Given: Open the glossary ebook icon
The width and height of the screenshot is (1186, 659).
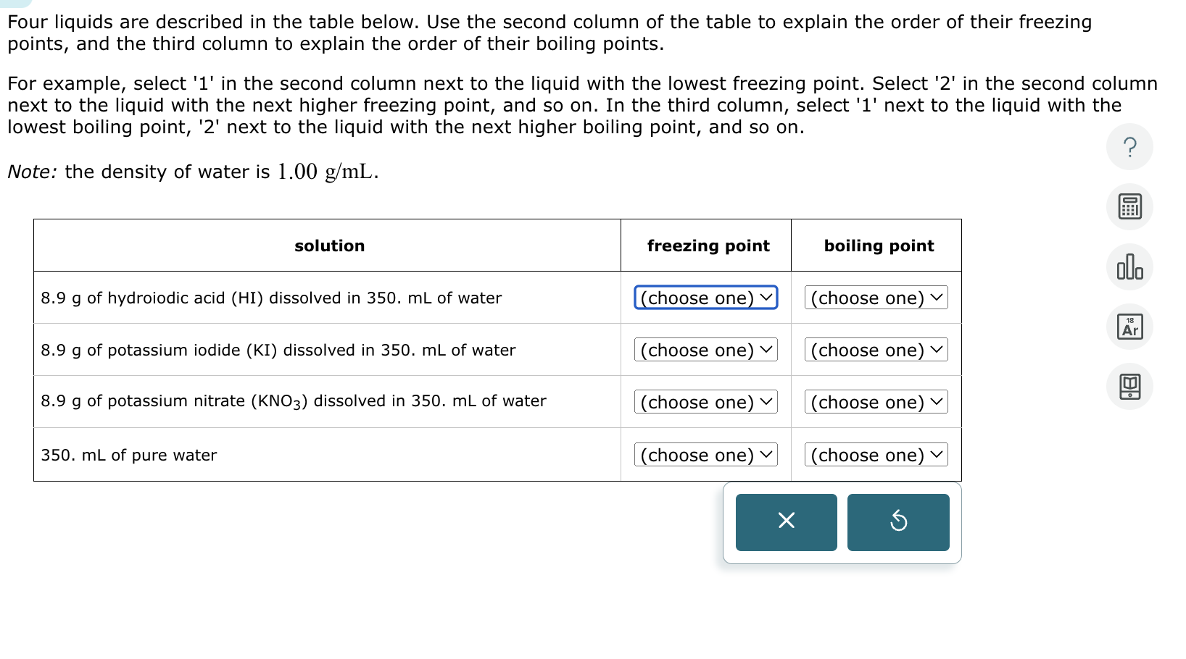Looking at the screenshot, I should [x=1129, y=386].
